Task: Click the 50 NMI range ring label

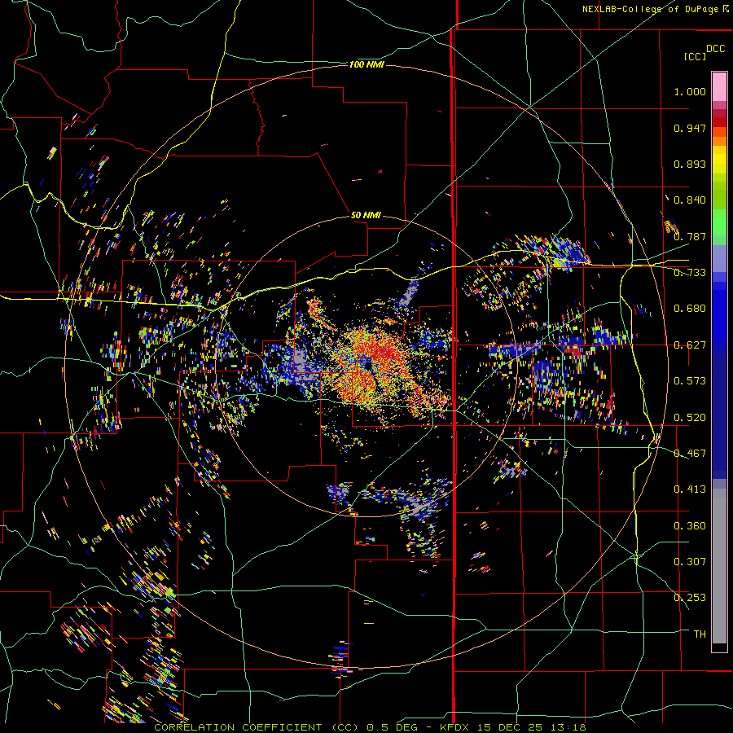Action: coord(366,215)
